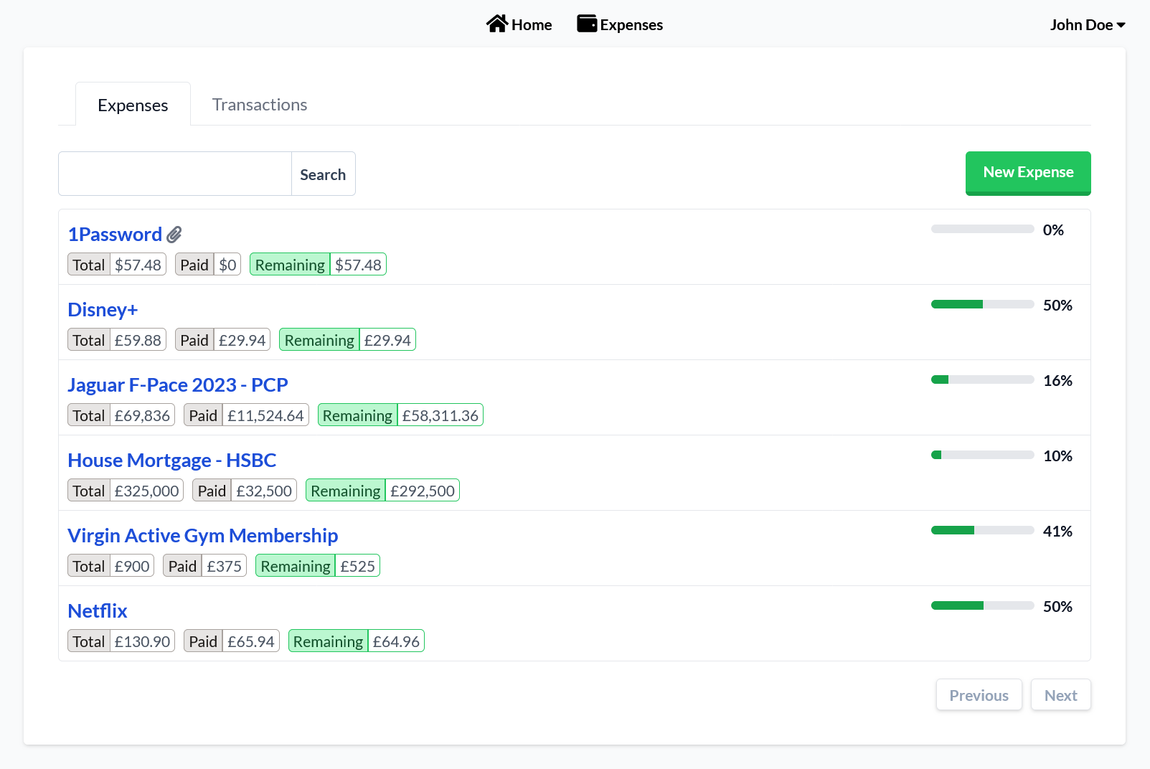1150x769 pixels.
Task: Click the gym Remaining £525 badge
Action: click(318, 566)
